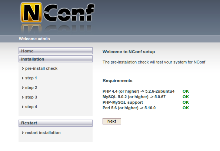Click arrow icon beside pre-install check
The width and height of the screenshot is (220, 151).
coord(23,69)
